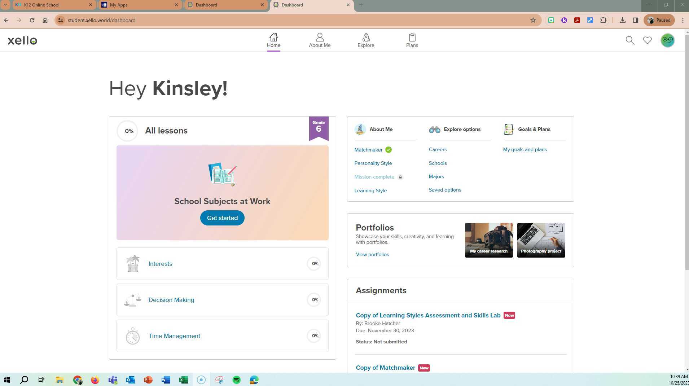
Task: Open the browser extensions puzzle dropdown
Action: tap(603, 20)
